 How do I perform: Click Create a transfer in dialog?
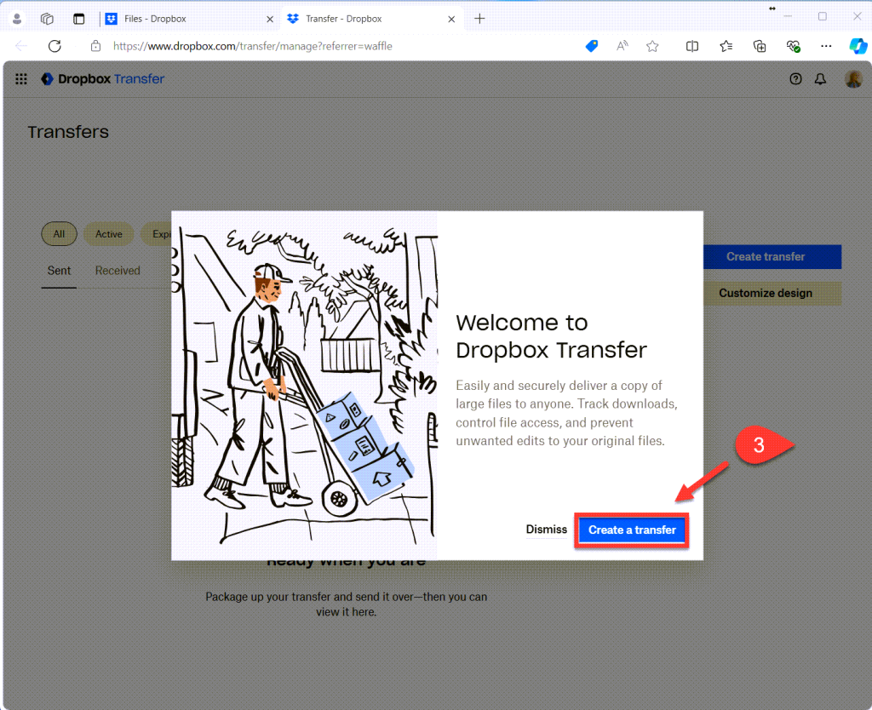[x=632, y=530]
